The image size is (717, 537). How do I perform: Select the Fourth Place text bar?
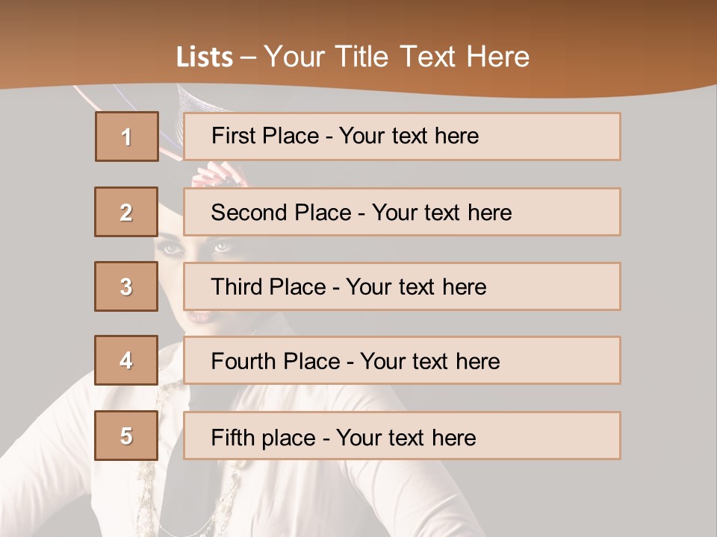pos(402,360)
